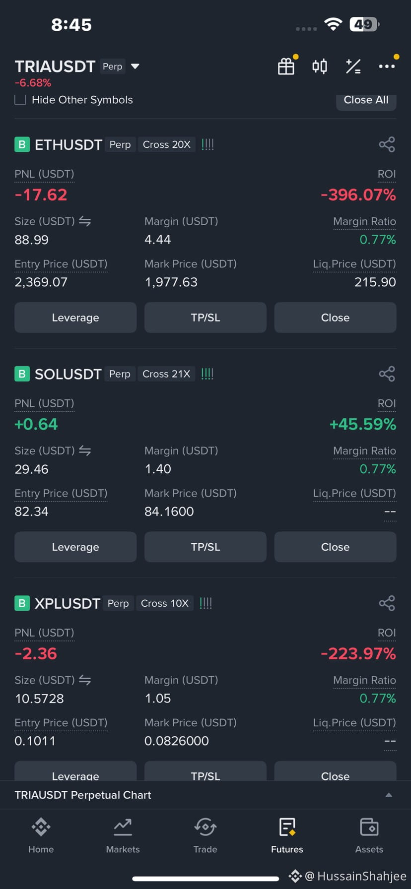
Task: Open the TRIAUSDT symbol dropdown arrow
Action: [135, 66]
